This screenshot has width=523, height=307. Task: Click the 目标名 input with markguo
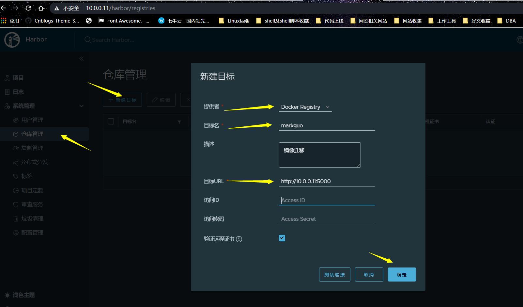327,125
